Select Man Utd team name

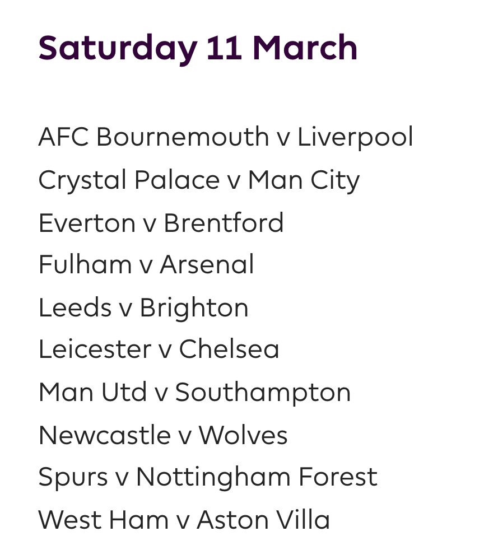click(x=92, y=392)
